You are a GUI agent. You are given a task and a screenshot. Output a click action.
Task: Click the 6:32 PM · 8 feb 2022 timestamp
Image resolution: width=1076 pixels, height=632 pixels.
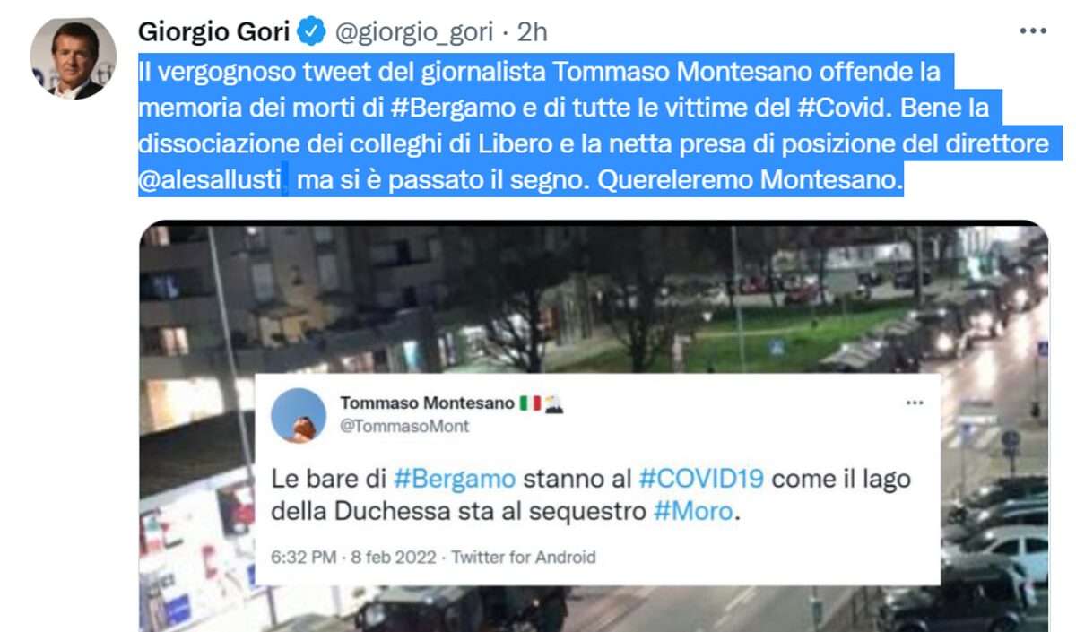353,557
